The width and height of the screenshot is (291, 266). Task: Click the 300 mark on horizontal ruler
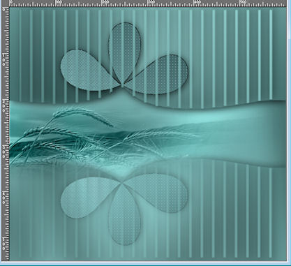(x=151, y=2)
